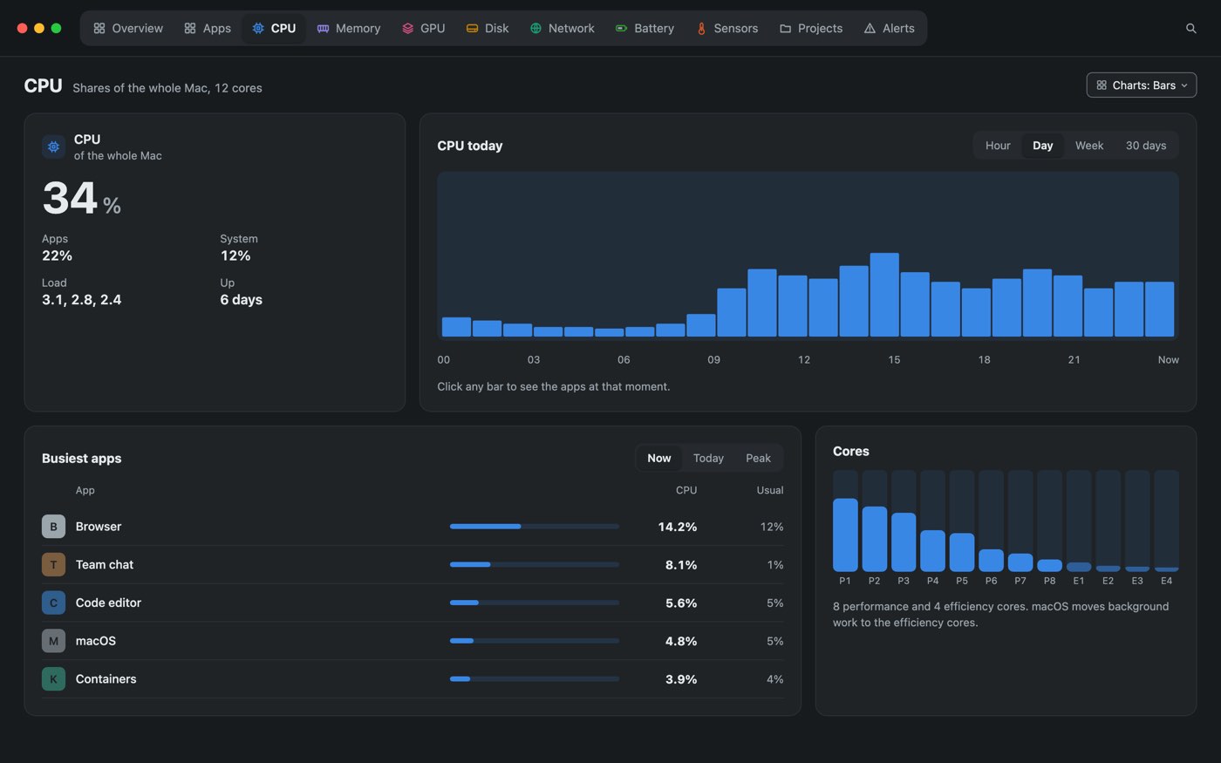Click the Code editor app icon

pyautogui.click(x=53, y=603)
